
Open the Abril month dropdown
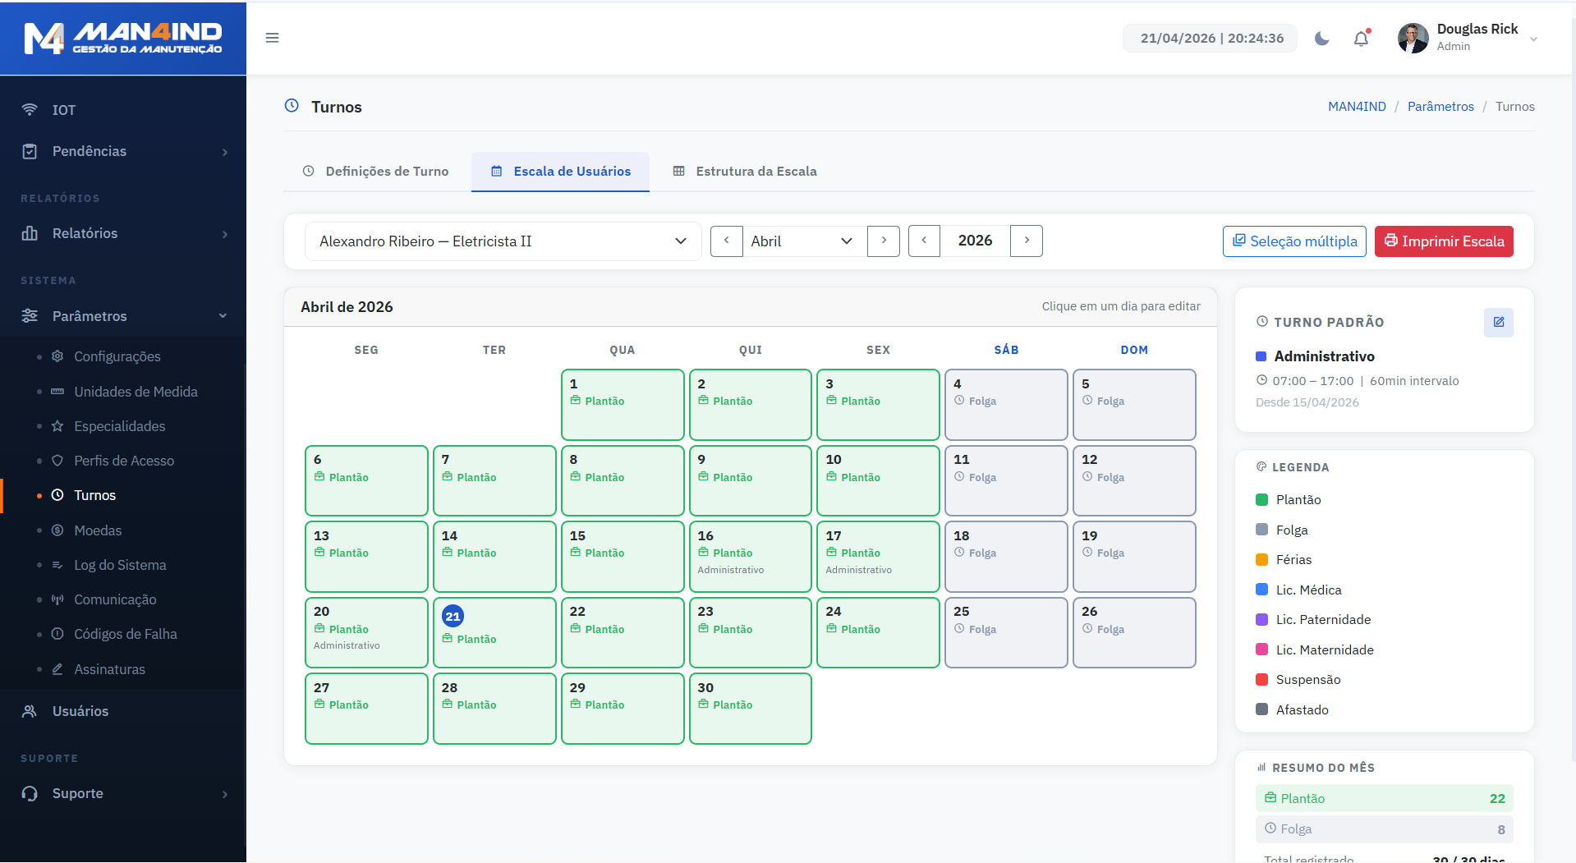[x=802, y=241]
